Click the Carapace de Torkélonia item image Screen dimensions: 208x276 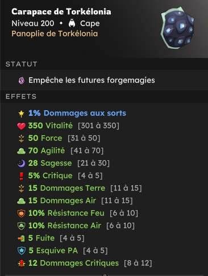(x=177, y=28)
